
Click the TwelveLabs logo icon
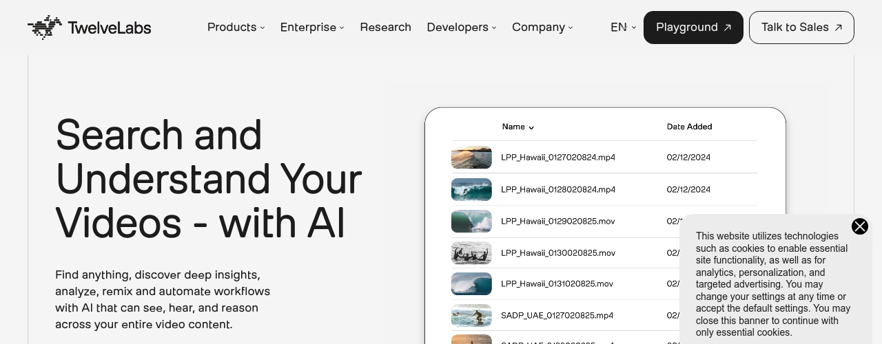click(x=45, y=28)
